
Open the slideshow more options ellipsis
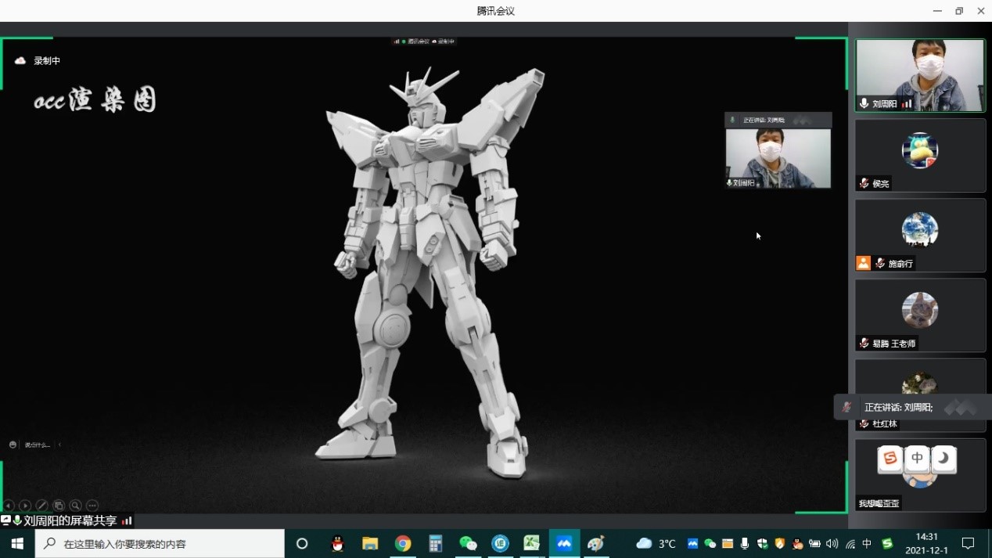click(x=92, y=506)
